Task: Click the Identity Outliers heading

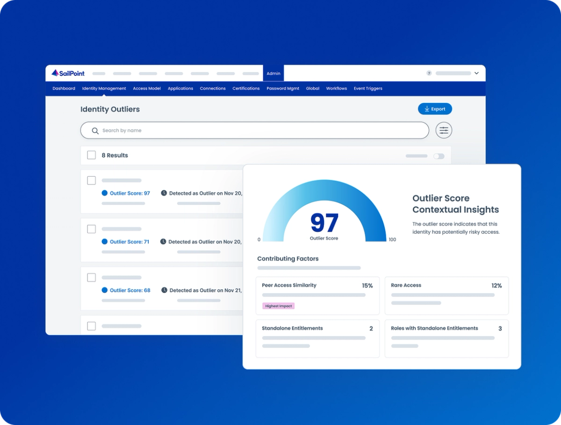Action: [110, 109]
